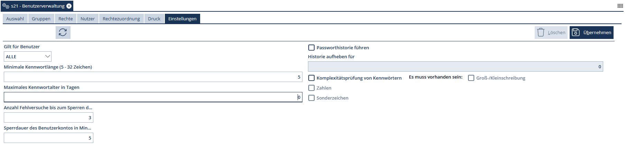The width and height of the screenshot is (626, 154).
Task: Click the gear icon beside s21 title
Action: click(6, 6)
